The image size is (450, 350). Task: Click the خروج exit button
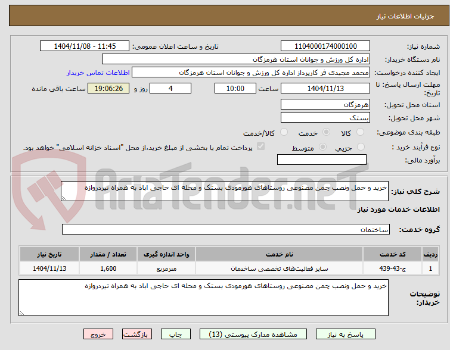point(98,335)
